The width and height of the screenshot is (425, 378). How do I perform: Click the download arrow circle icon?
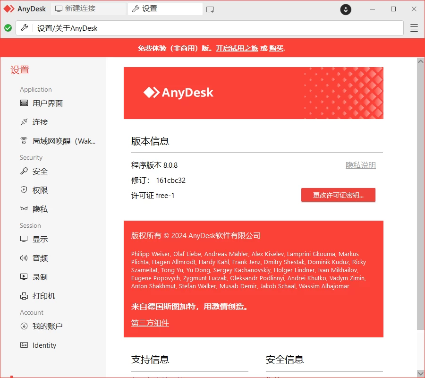coord(346,9)
